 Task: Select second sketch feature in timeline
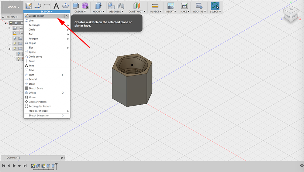tap(43, 166)
